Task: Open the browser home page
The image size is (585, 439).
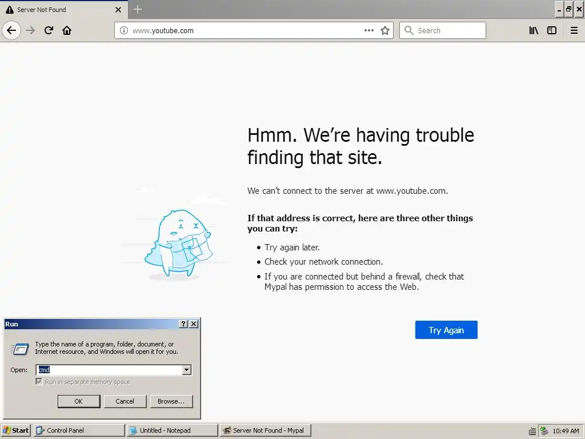Action: 67,30
